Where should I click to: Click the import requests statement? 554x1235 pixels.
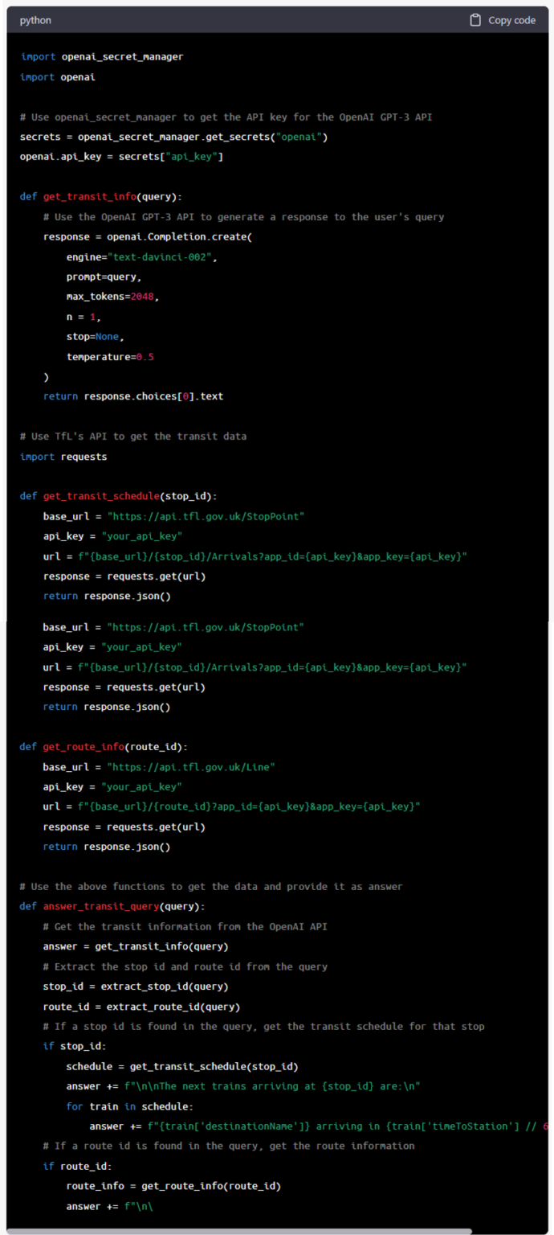click(63, 457)
